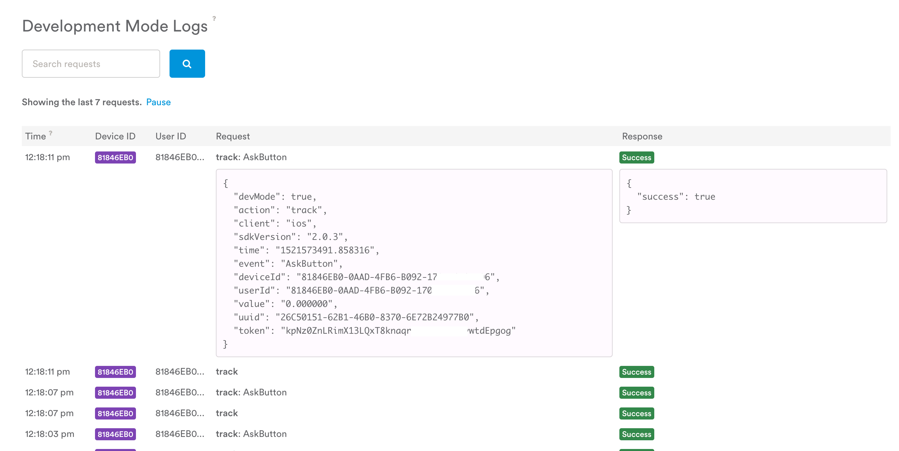Viewport: 899px width, 451px height.
Task: Pause the live request log
Action: (158, 102)
